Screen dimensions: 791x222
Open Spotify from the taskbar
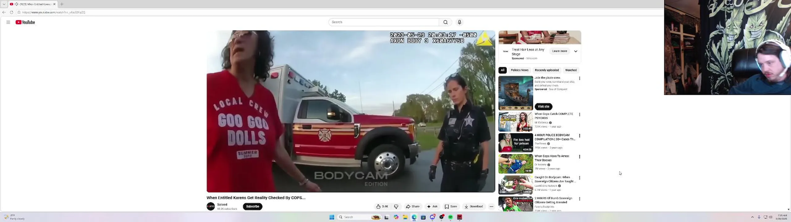click(x=450, y=217)
